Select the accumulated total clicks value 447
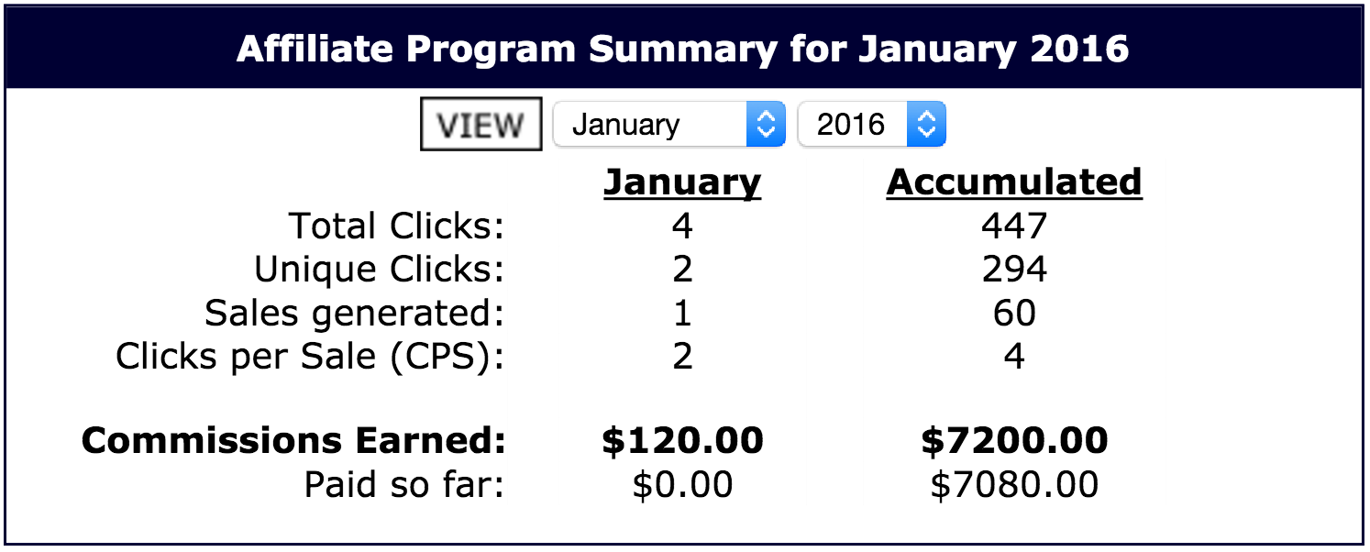 [x=1014, y=226]
